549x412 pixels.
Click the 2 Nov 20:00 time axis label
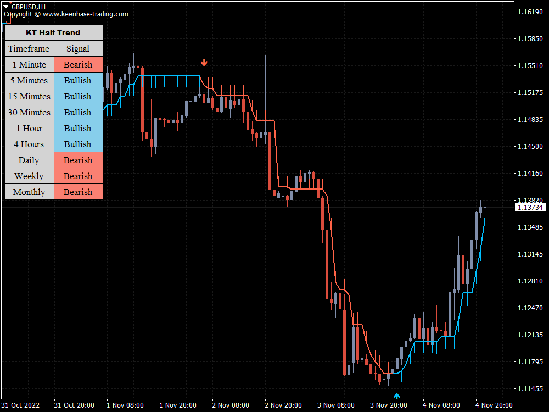(283, 405)
